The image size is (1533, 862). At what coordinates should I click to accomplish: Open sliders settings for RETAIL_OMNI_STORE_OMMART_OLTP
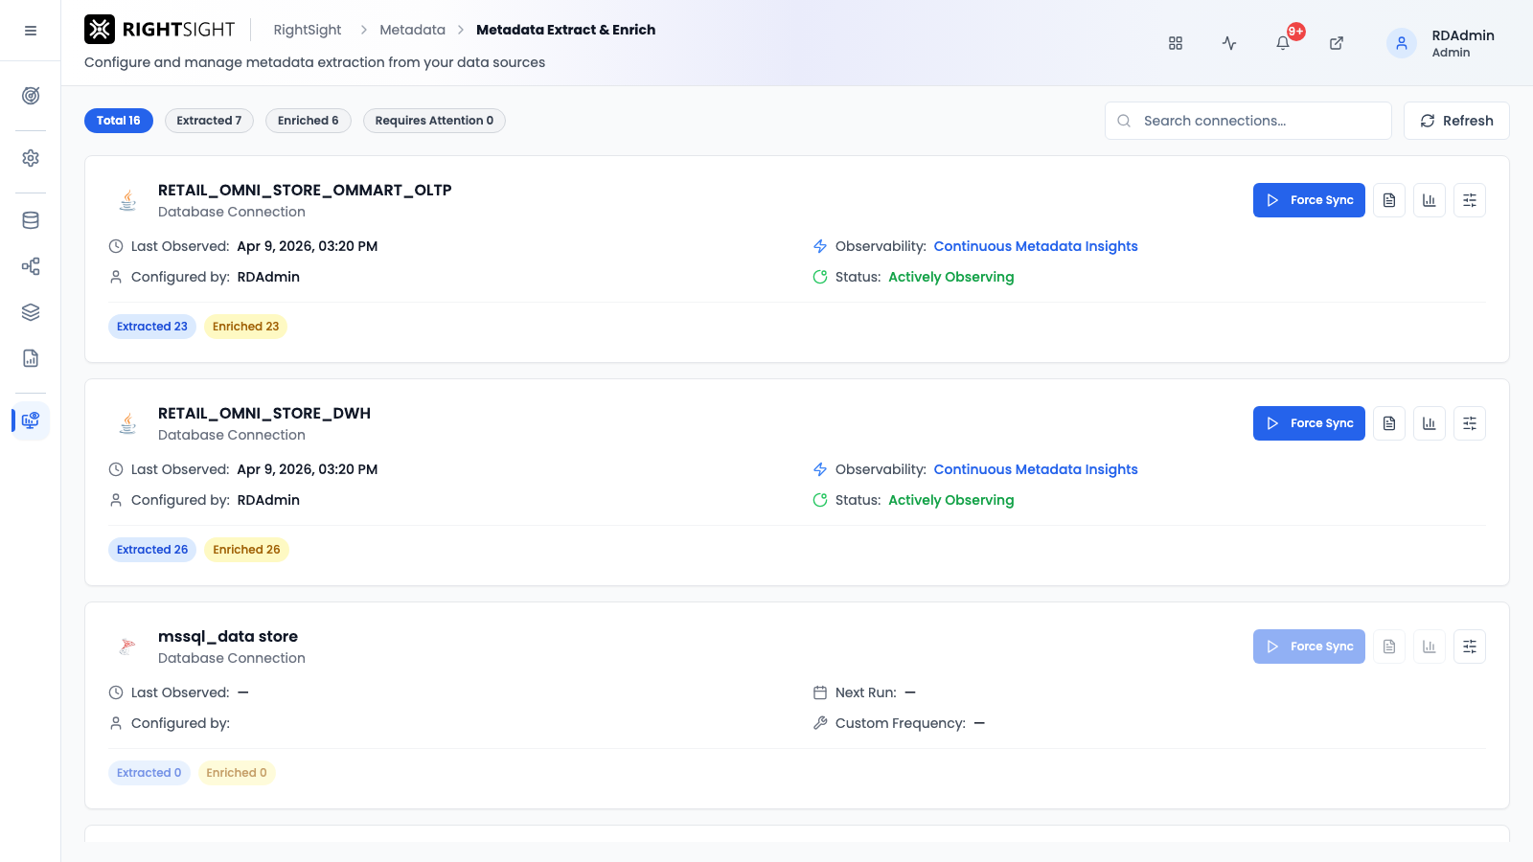pyautogui.click(x=1470, y=200)
